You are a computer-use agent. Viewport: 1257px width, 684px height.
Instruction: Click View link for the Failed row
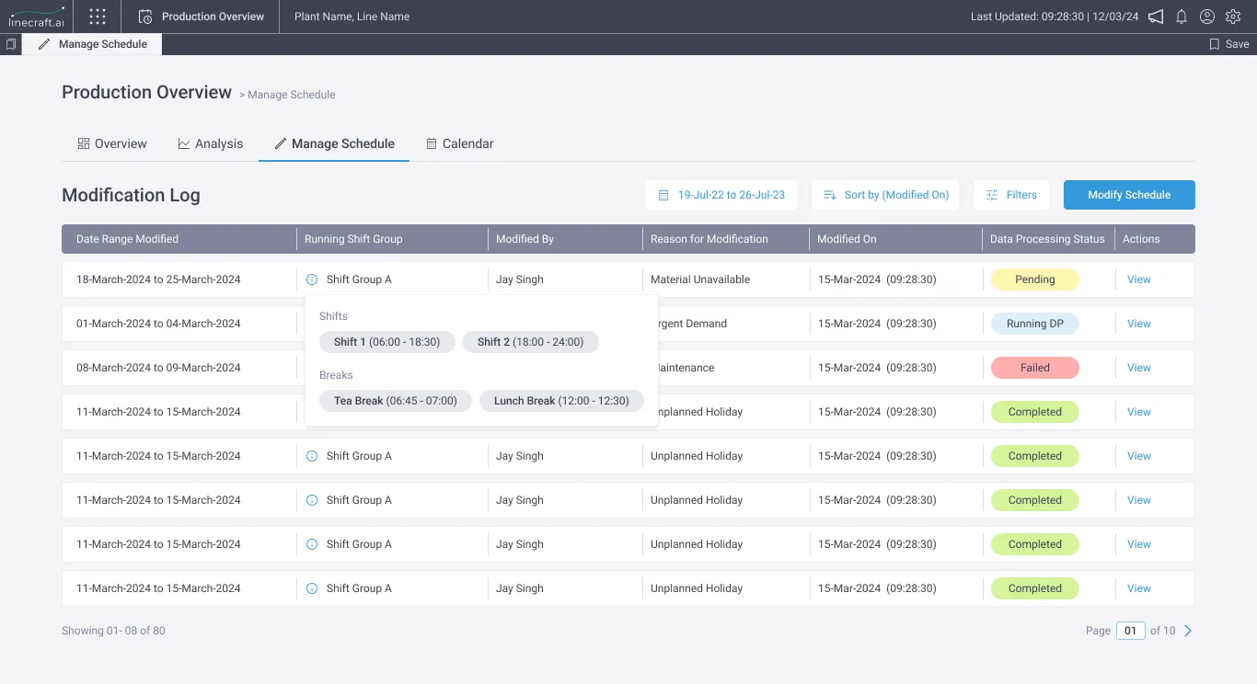click(x=1139, y=368)
